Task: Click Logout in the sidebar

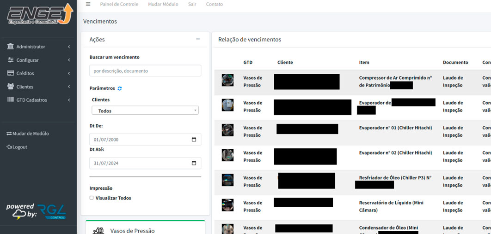Action: click(x=17, y=147)
